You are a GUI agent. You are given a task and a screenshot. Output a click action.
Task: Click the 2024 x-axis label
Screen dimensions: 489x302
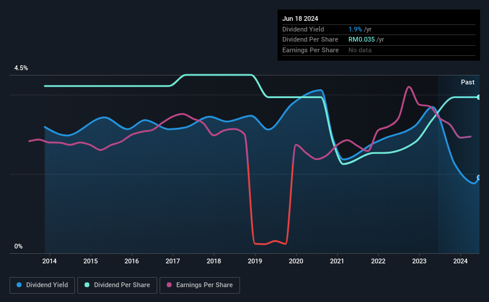click(460, 261)
